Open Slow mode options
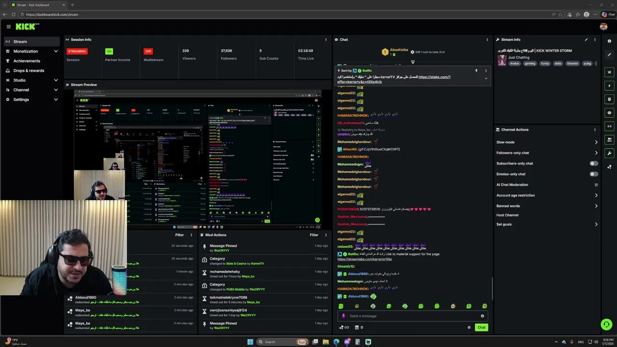Image resolution: width=617 pixels, height=347 pixels. click(x=547, y=142)
